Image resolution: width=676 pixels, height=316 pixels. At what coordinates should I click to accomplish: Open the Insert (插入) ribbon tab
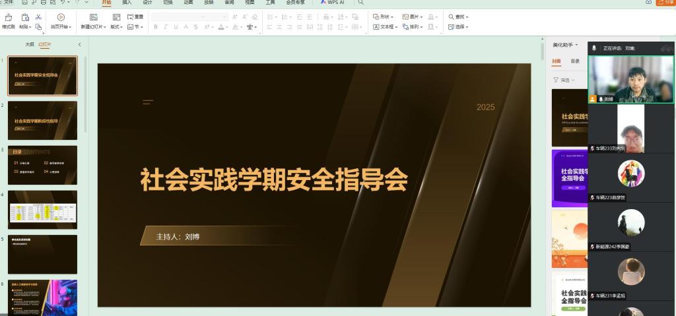(x=127, y=2)
